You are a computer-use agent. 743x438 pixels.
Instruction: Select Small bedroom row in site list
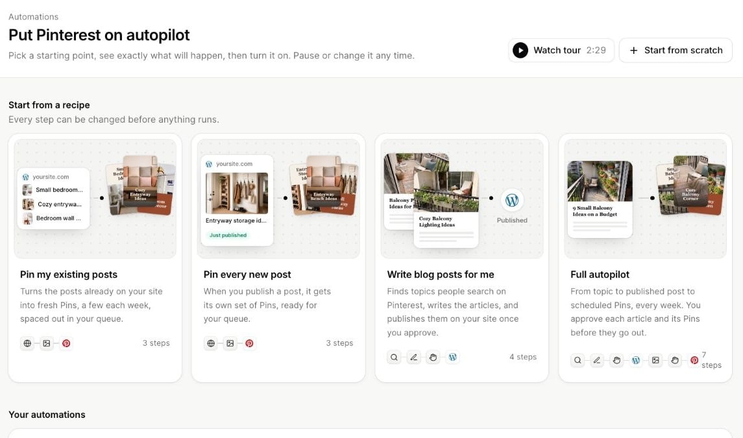(53, 190)
